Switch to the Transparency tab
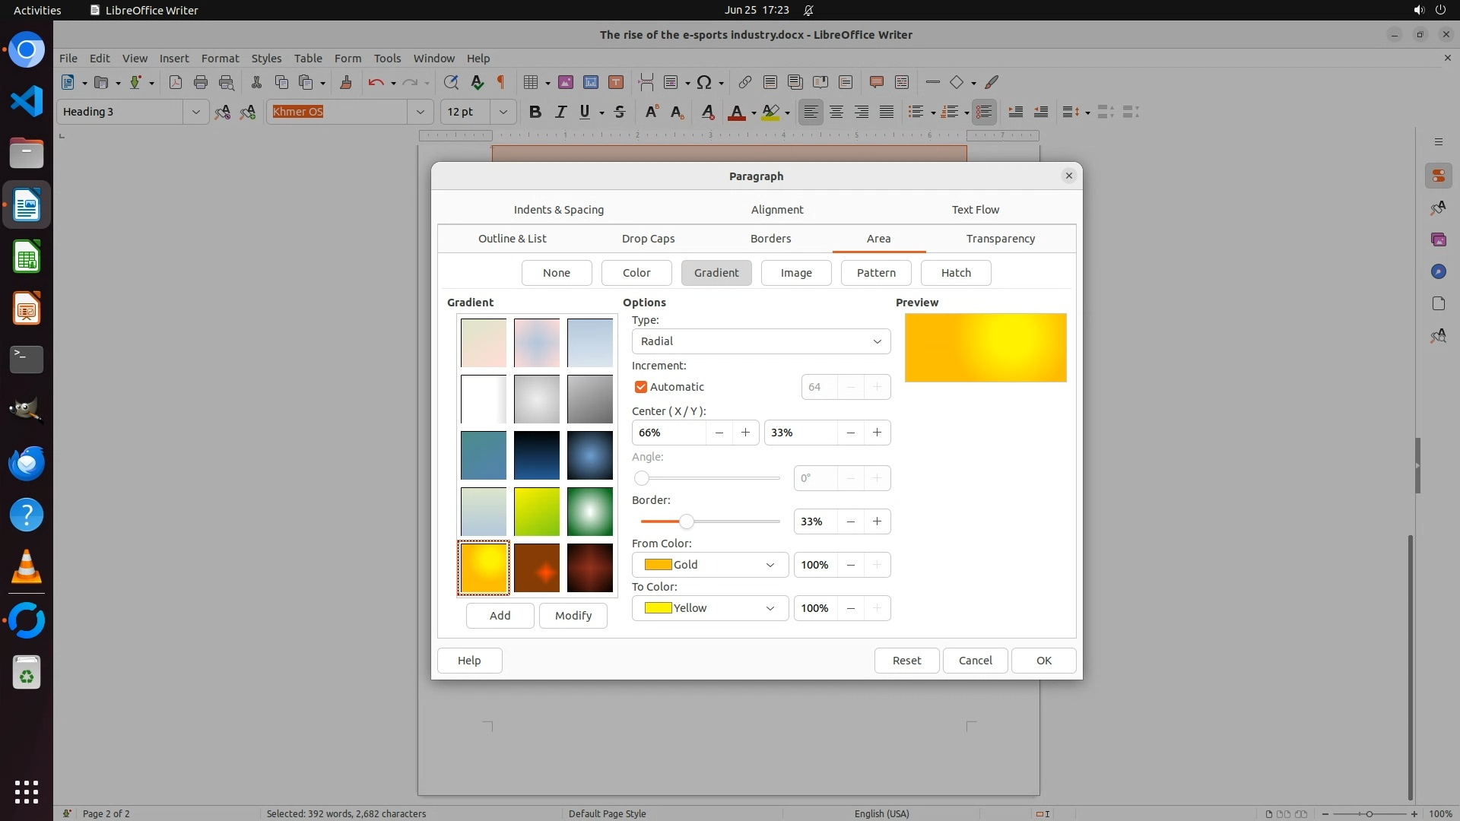The image size is (1460, 821). [x=1000, y=239]
